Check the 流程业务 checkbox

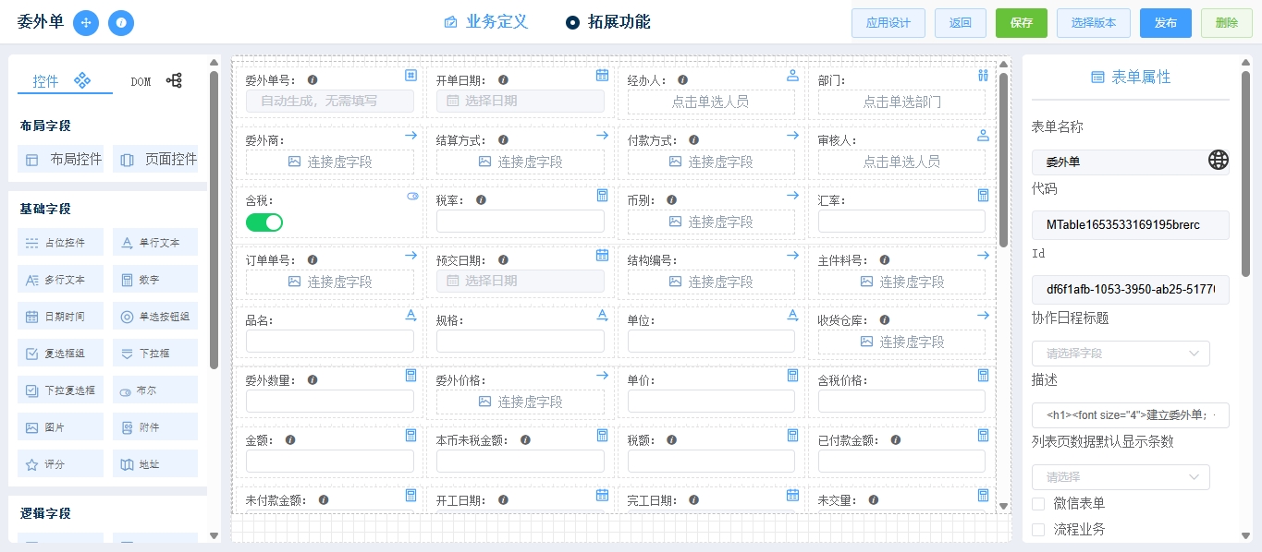(x=1038, y=530)
